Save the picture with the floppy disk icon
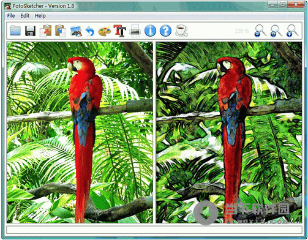This screenshot has height=240, width=308. (x=30, y=31)
